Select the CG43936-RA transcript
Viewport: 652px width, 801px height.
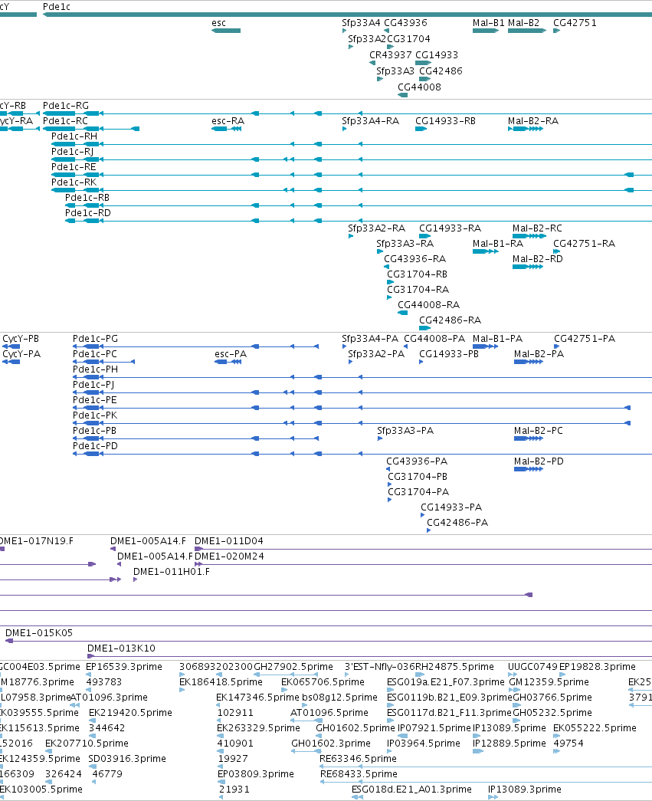tap(414, 259)
